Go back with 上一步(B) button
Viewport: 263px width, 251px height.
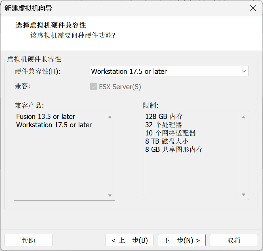coord(129,240)
